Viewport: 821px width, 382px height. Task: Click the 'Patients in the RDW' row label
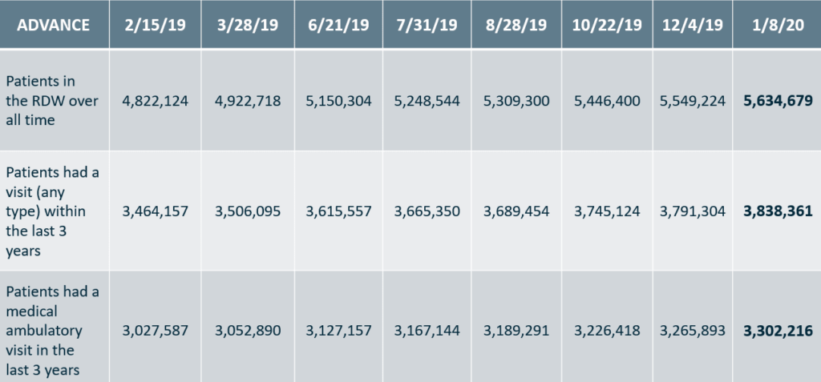(51, 101)
